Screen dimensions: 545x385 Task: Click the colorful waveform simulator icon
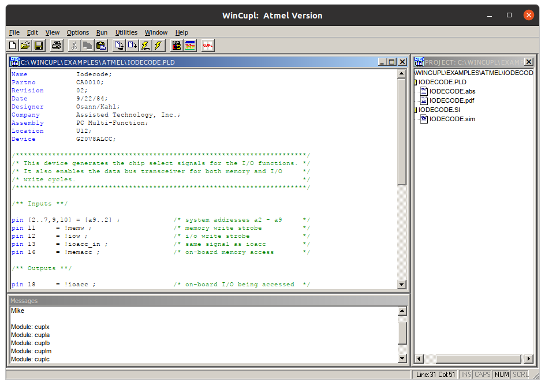tap(190, 45)
